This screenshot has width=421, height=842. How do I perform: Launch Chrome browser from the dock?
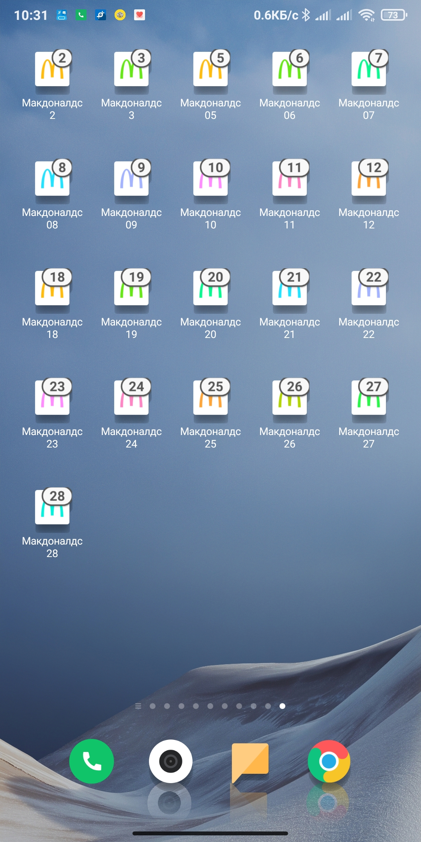[x=329, y=761]
